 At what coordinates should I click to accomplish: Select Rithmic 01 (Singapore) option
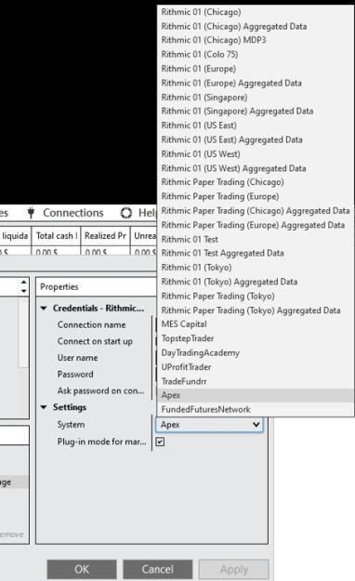[x=255, y=98]
